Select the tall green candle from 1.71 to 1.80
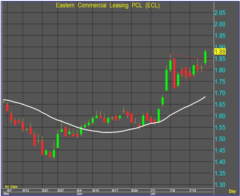 tap(166, 80)
